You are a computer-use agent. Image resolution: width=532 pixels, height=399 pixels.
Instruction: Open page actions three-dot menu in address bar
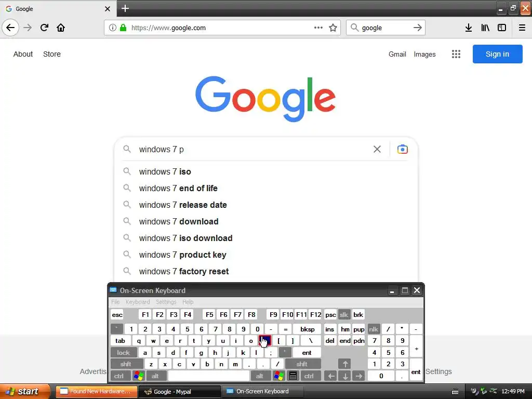click(x=318, y=28)
